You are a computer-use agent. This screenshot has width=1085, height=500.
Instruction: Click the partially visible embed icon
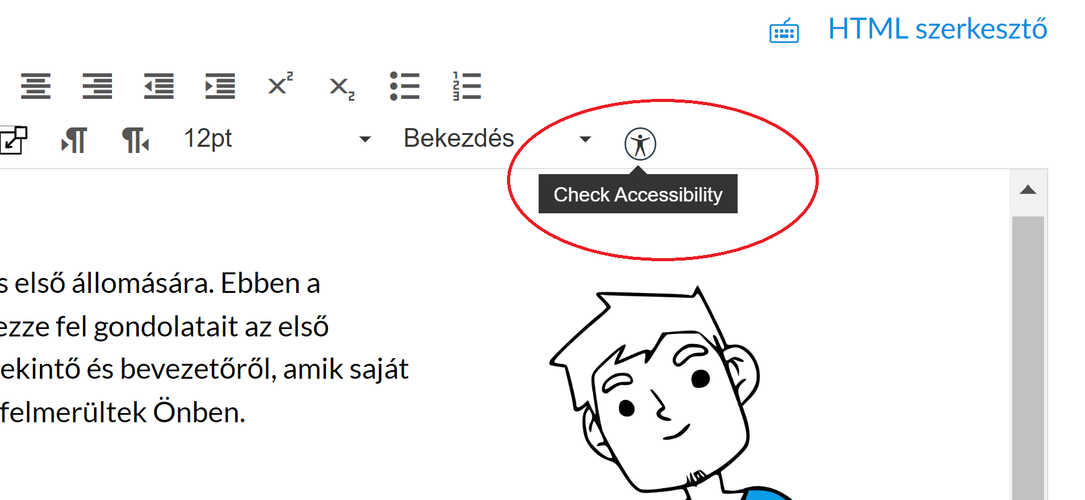(13, 139)
